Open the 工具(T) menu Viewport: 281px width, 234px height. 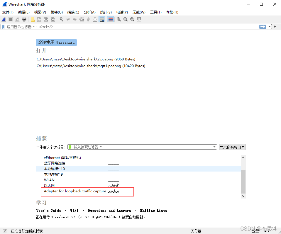[156, 12]
